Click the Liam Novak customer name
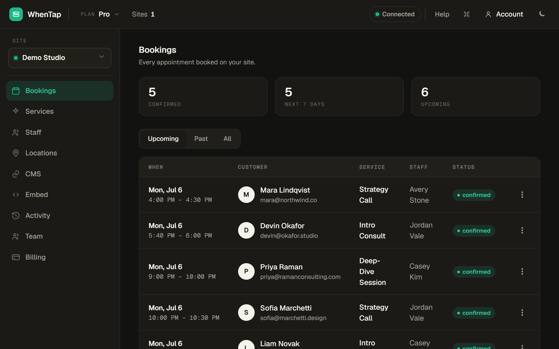This screenshot has height=349, width=559. coord(280,344)
